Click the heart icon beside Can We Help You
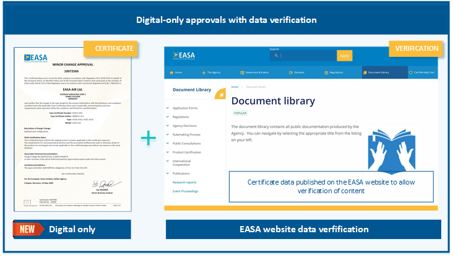 click(x=412, y=72)
